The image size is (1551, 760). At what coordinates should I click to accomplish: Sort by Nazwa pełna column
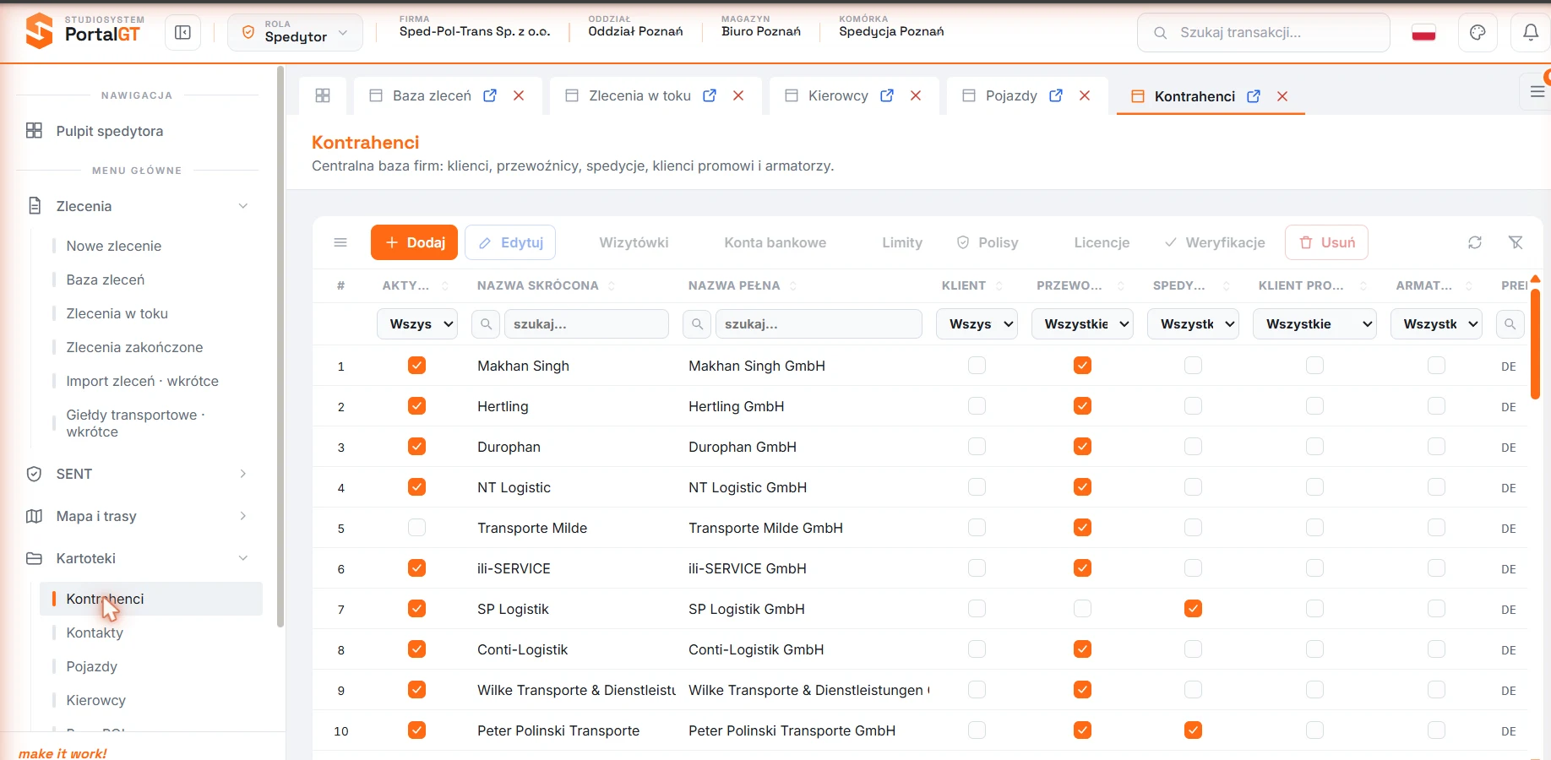[x=793, y=285]
